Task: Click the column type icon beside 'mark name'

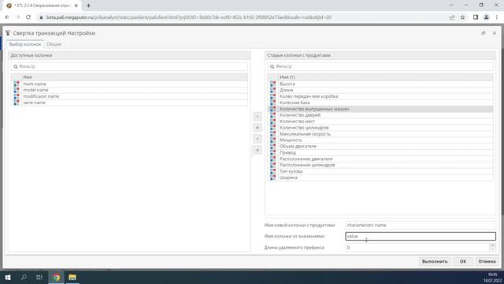Action: tap(17, 84)
